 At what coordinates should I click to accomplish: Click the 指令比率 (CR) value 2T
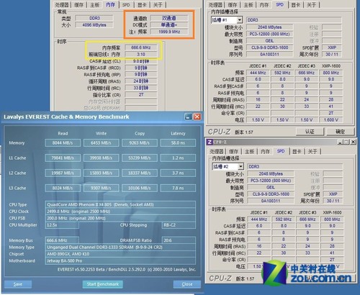click(x=141, y=94)
